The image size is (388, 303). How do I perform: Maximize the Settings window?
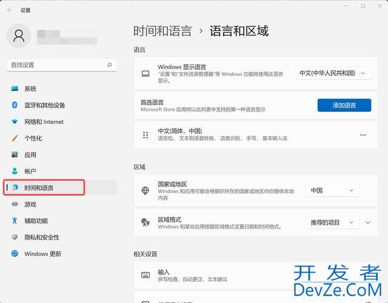363,6
